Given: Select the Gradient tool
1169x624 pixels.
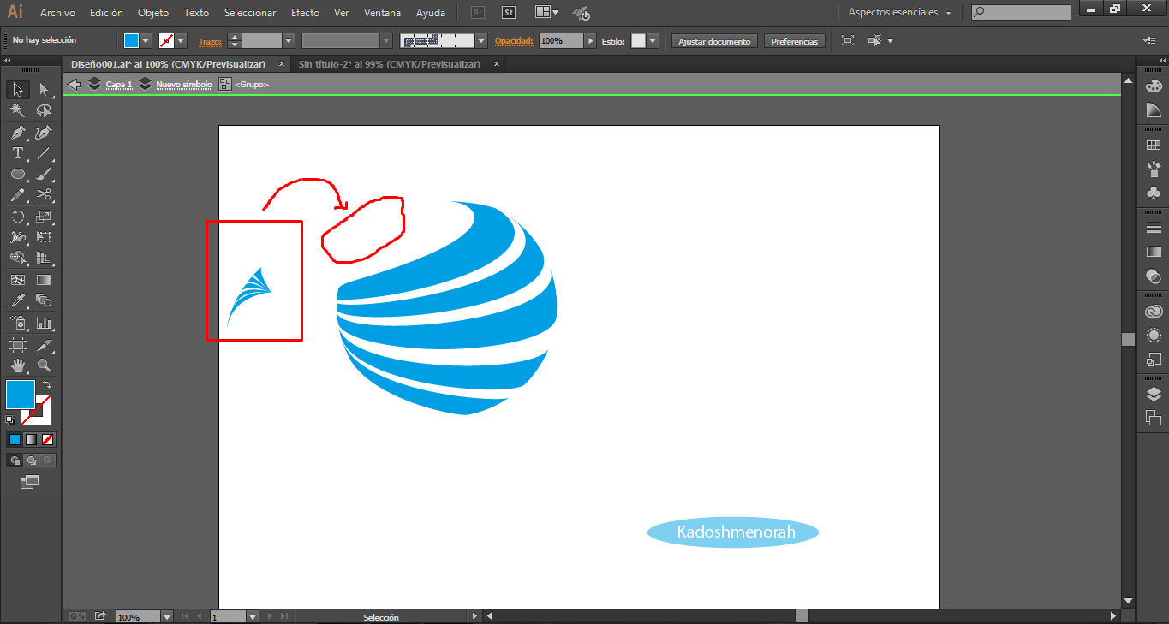Looking at the screenshot, I should click(44, 280).
